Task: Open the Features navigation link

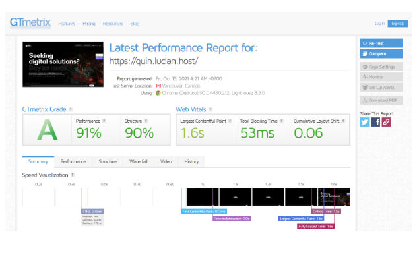Action: coord(67,24)
